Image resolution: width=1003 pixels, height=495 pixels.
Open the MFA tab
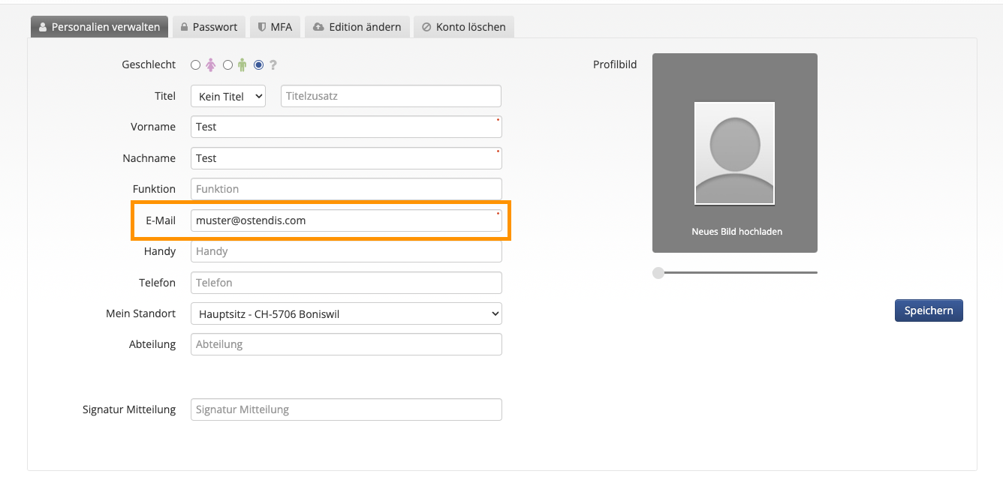click(x=276, y=27)
